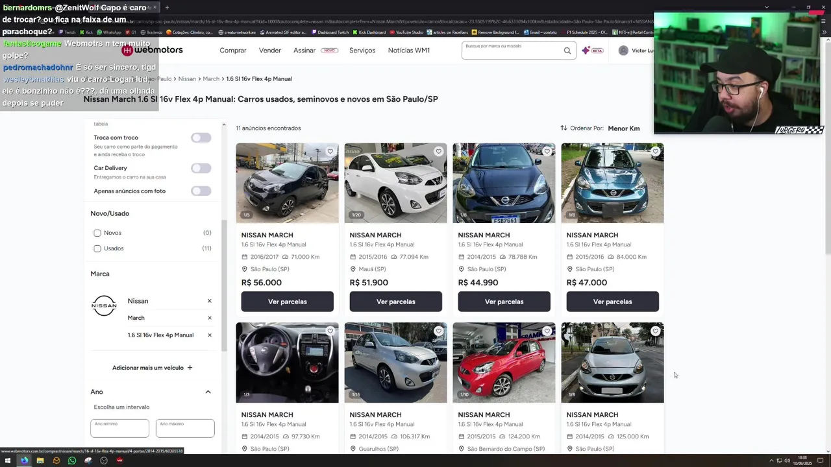Click 'Mauá (SP)' location text

coord(373,269)
